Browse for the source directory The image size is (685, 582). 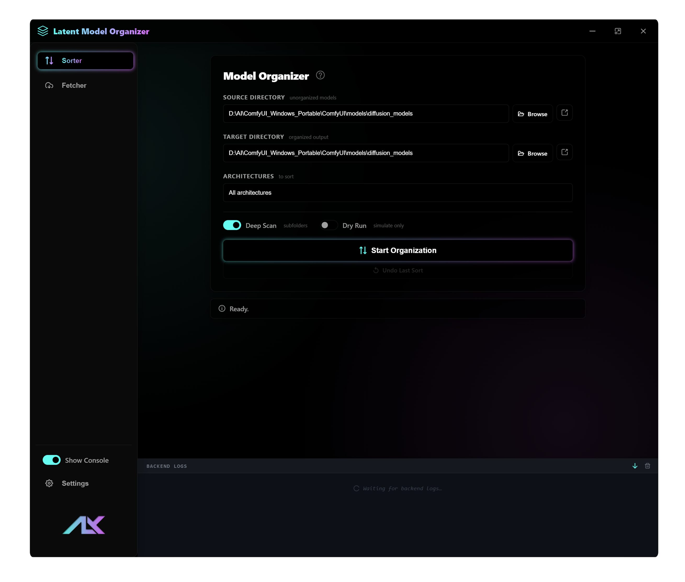coord(532,114)
